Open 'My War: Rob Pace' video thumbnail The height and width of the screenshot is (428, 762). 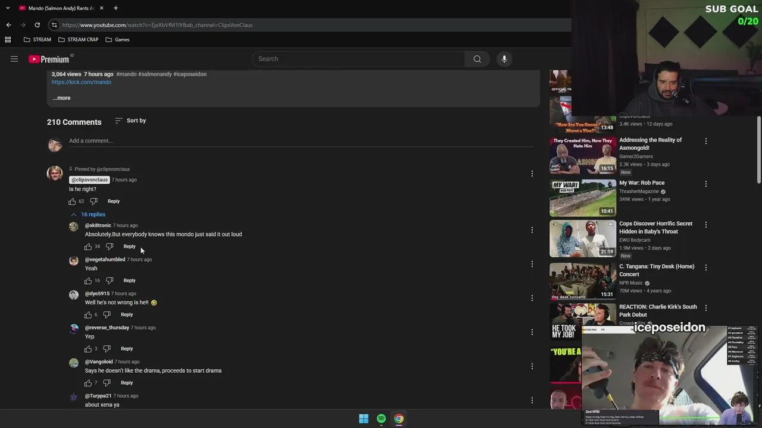point(583,198)
